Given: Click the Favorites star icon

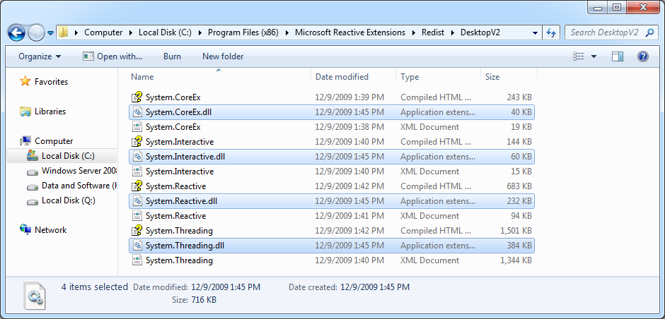Looking at the screenshot, I should [x=25, y=81].
